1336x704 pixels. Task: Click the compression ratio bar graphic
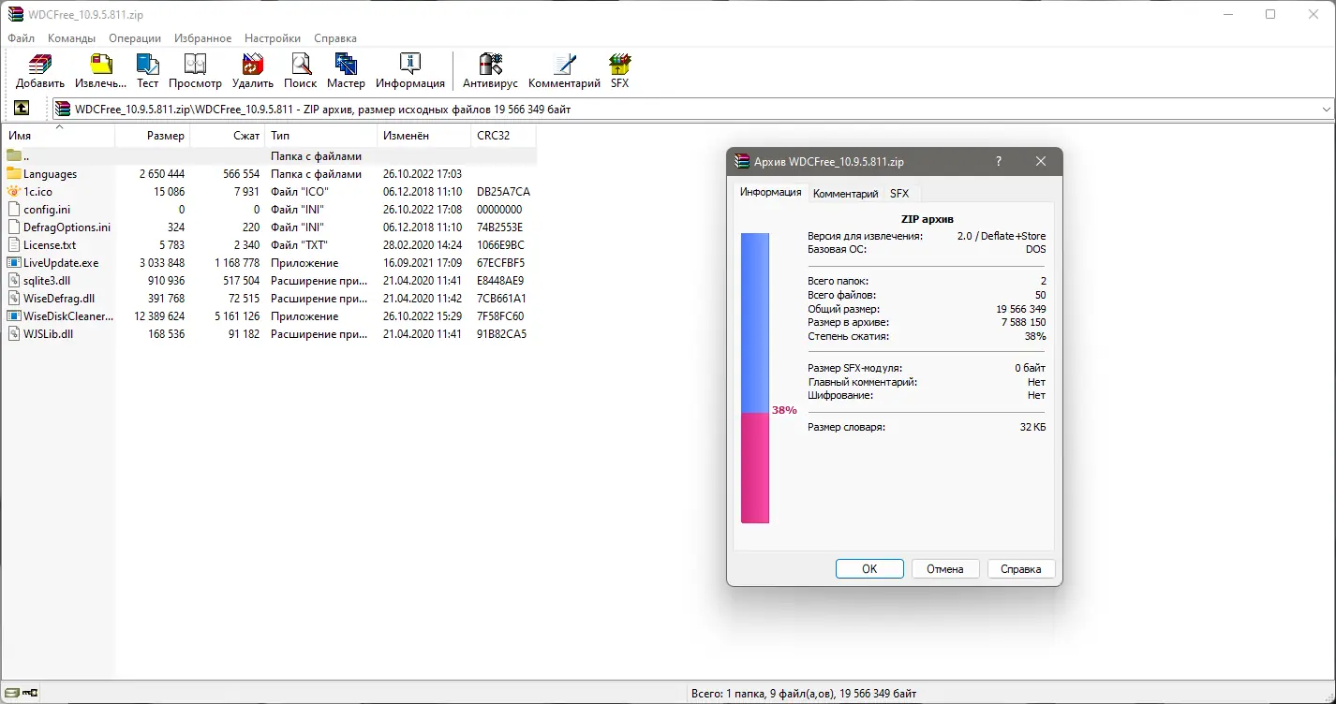755,378
